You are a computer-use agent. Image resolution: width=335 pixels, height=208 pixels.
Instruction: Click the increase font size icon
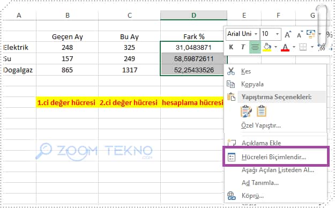pos(288,34)
